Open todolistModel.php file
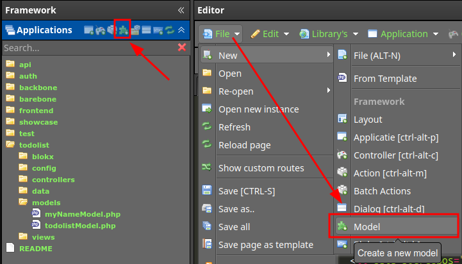This screenshot has height=264, width=462. tap(80, 226)
